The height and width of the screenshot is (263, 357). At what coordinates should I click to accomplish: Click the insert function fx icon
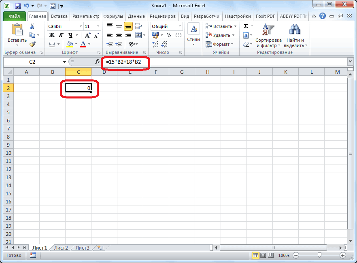[x=97, y=62]
